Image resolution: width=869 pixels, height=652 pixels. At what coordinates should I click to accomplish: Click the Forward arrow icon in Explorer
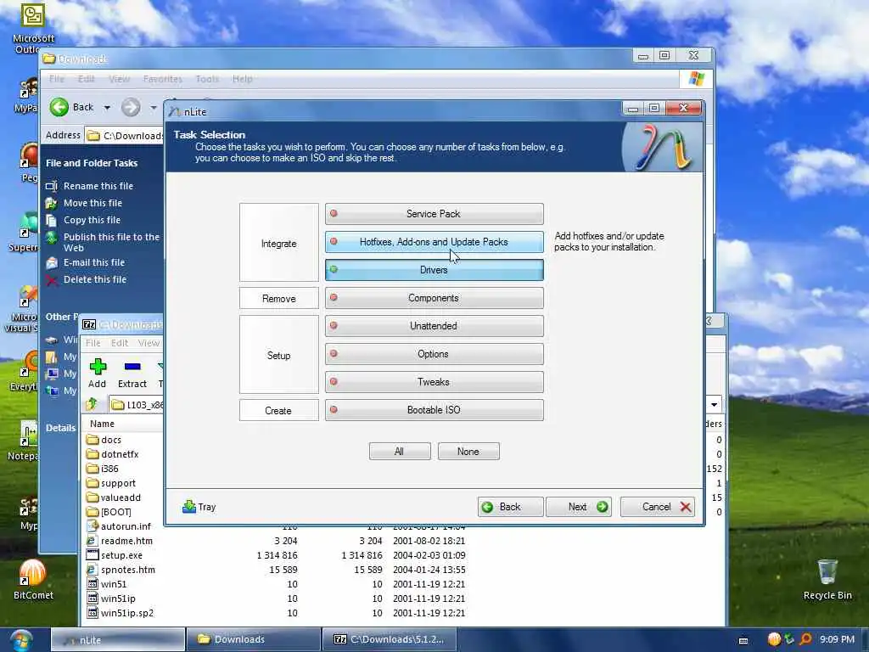(x=131, y=107)
